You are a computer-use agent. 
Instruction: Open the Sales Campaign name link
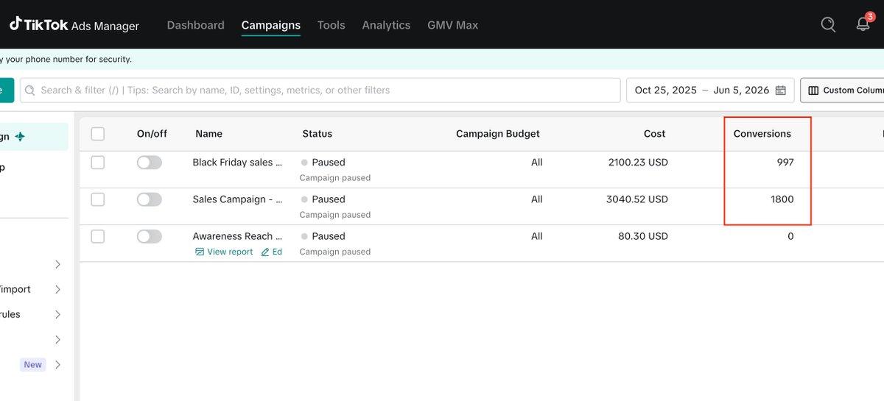click(238, 199)
